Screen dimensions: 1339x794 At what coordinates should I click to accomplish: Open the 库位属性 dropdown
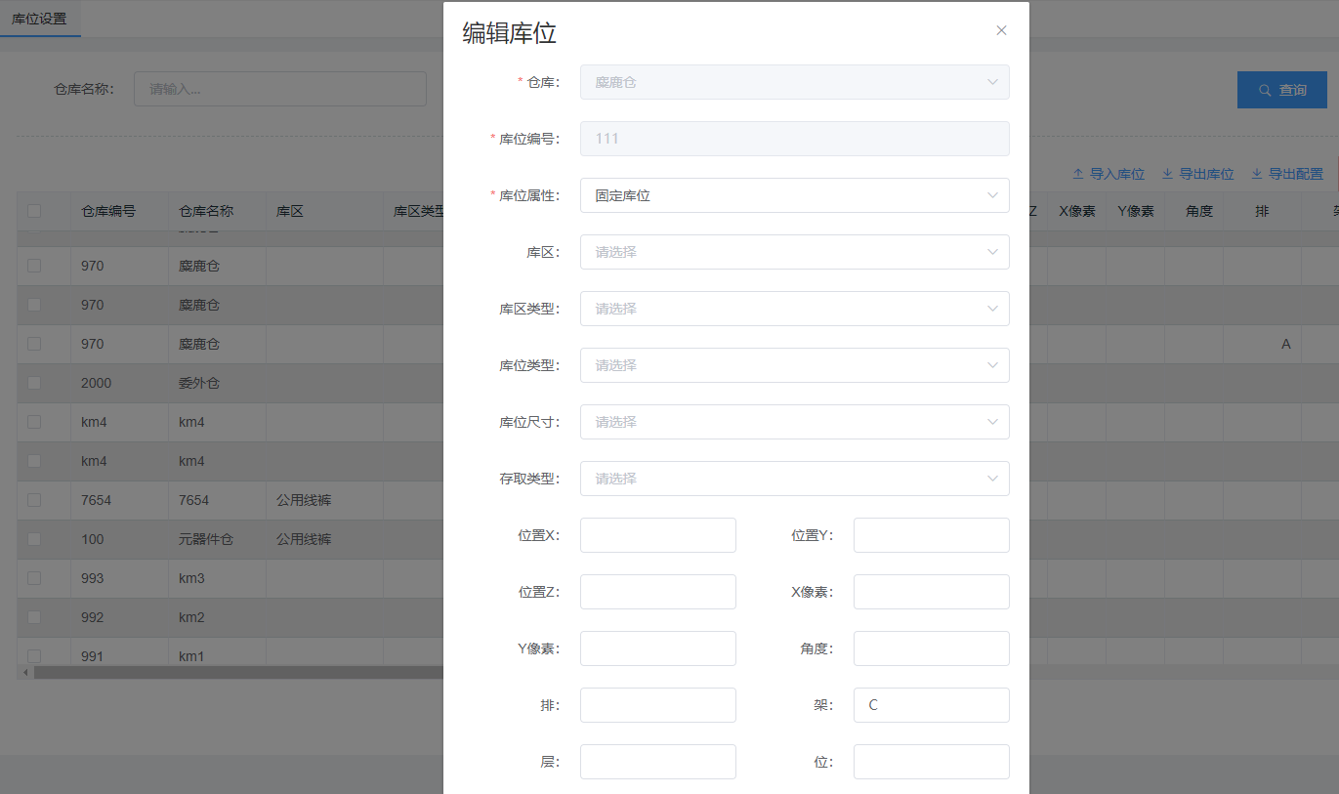pos(794,195)
